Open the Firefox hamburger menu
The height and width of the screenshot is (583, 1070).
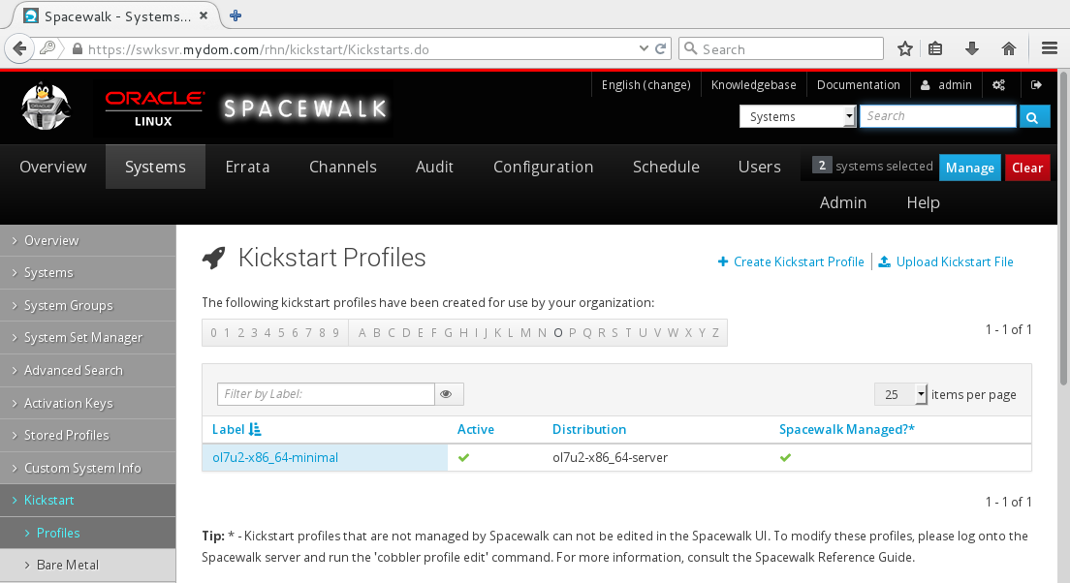pos(1050,48)
